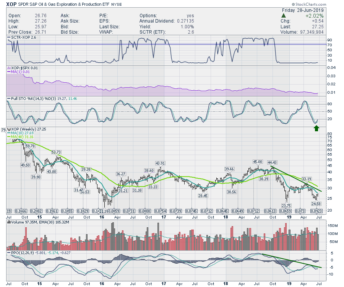Click the 33.33 price low label
Screen dimensions: 344x287
coord(153,187)
